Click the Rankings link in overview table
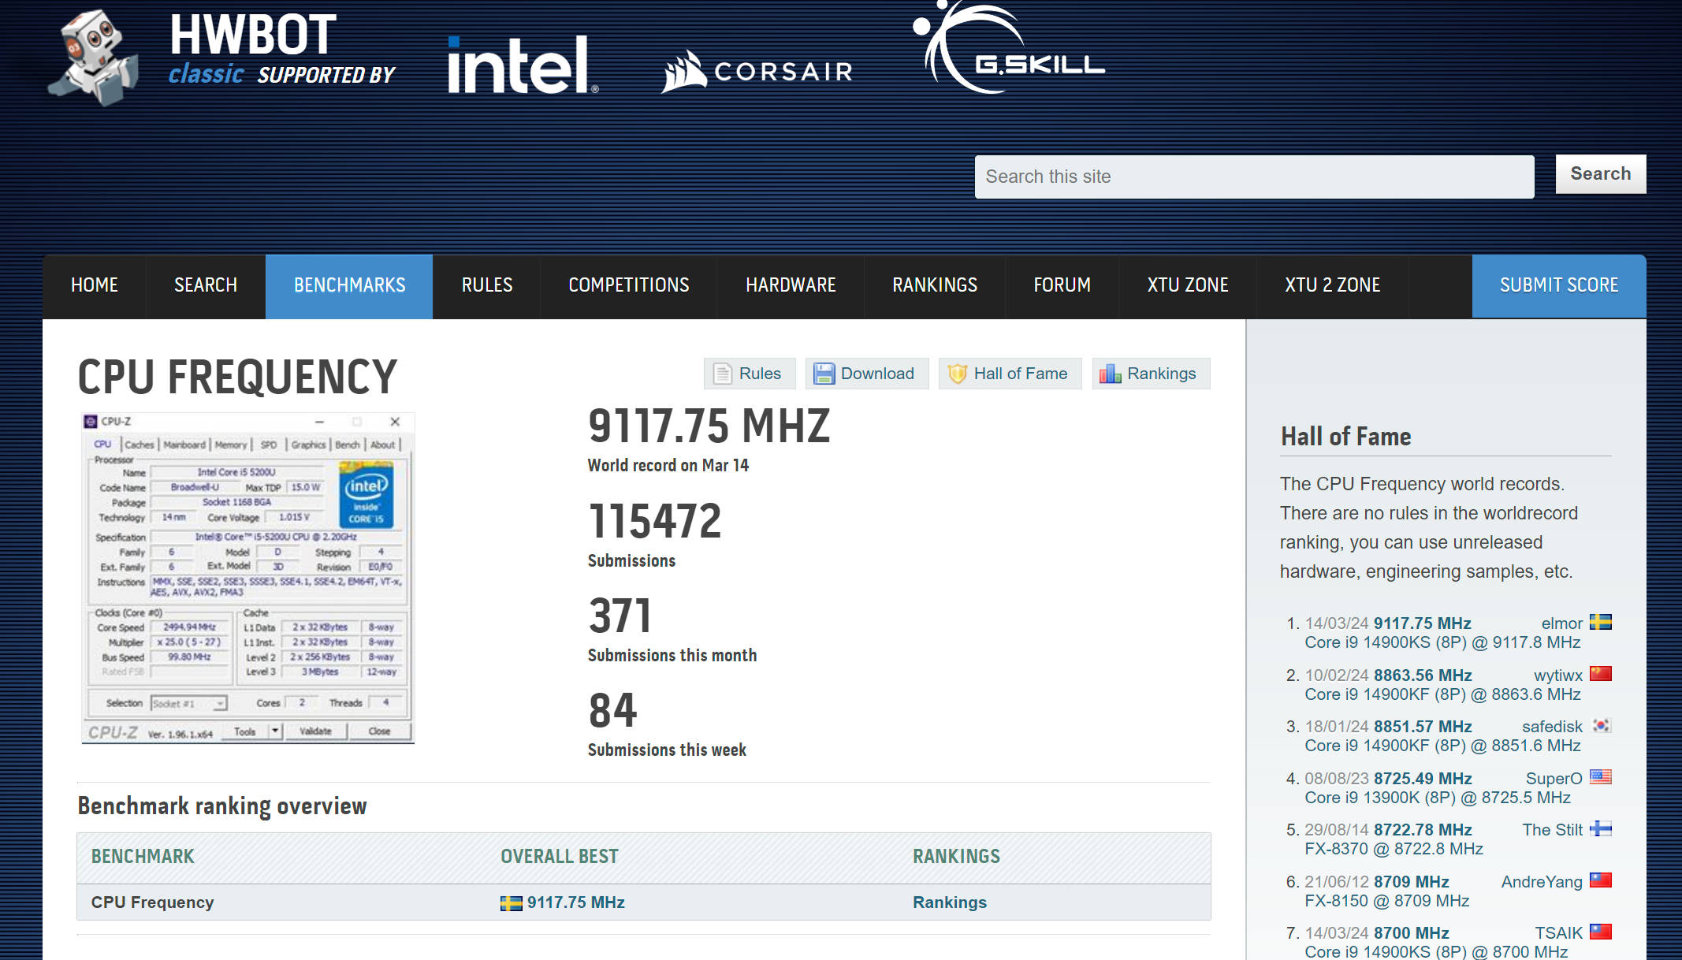This screenshot has width=1682, height=960. coord(950,902)
